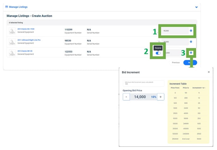Viewport: 217px width, 150px height.
Task: Decrease opening bid price with minus button
Action: pyautogui.click(x=126, y=97)
